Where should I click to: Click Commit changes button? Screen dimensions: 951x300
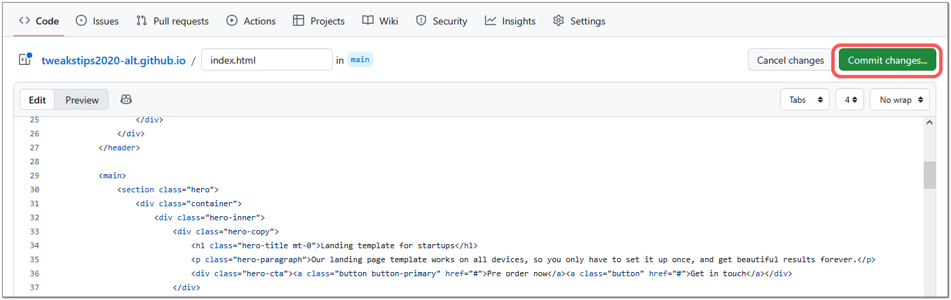coord(887,60)
